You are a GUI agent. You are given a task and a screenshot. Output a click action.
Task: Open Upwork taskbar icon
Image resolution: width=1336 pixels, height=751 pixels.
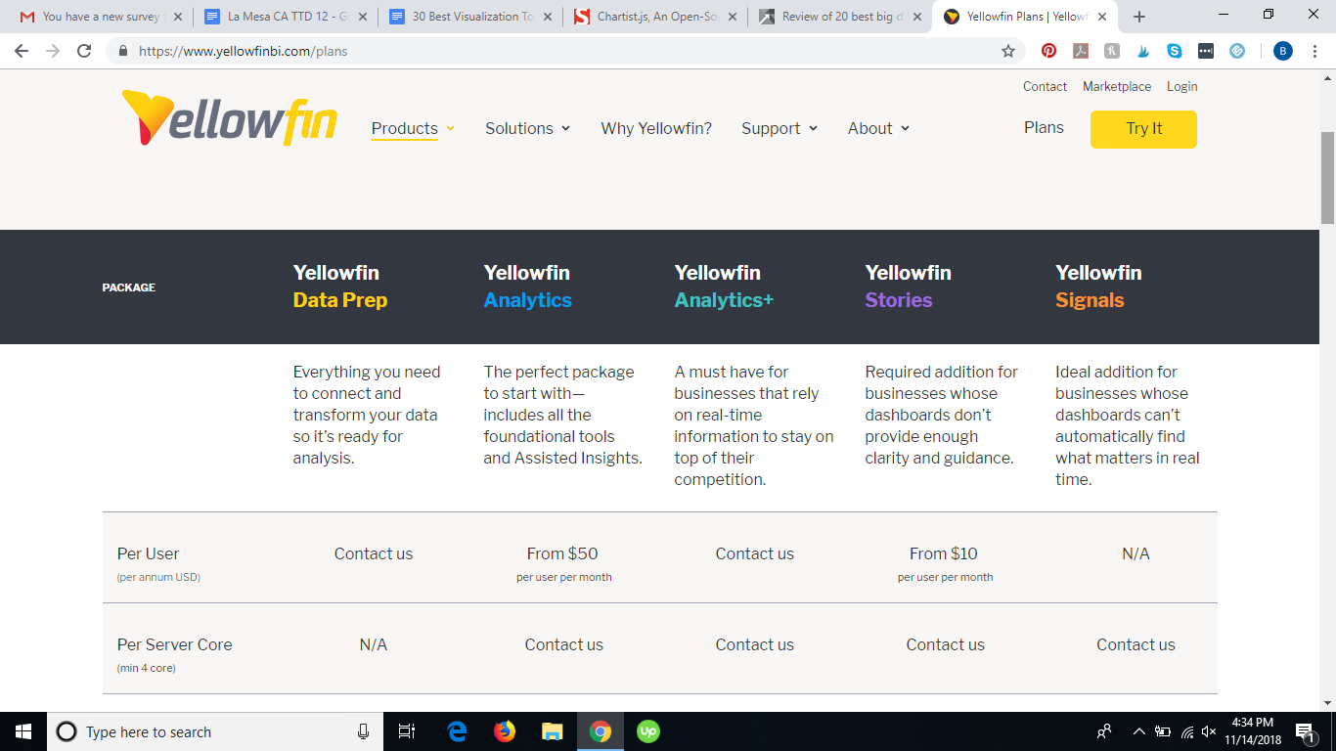point(647,731)
